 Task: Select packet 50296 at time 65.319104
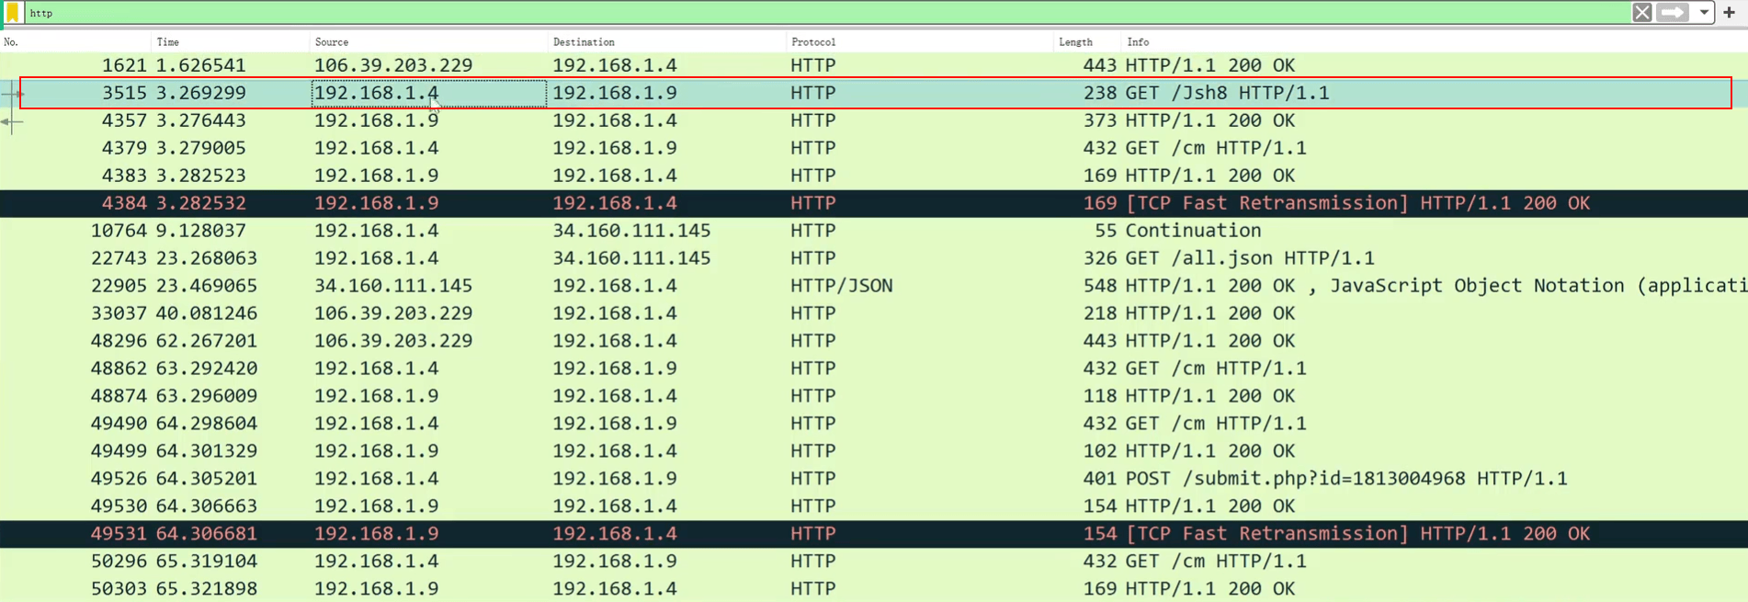874,562
